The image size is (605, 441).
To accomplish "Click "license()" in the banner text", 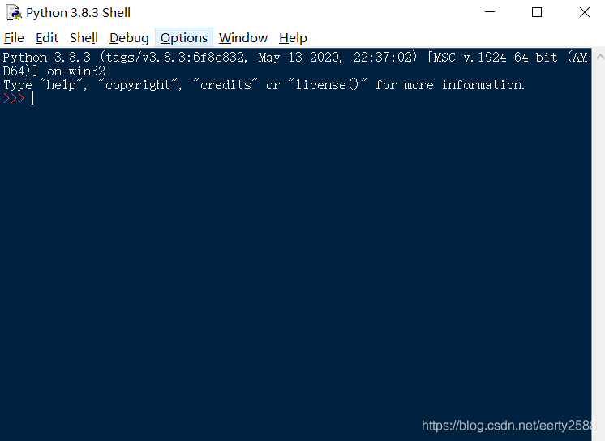I will (x=327, y=85).
